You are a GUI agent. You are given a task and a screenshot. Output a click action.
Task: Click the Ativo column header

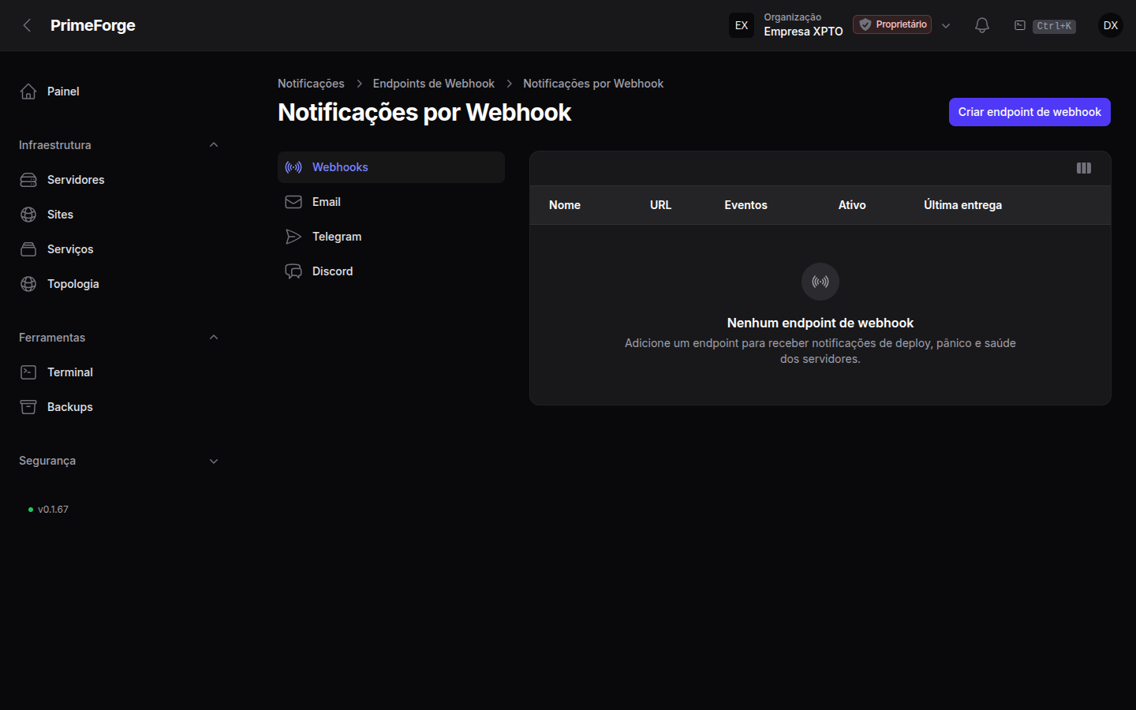[x=852, y=205]
